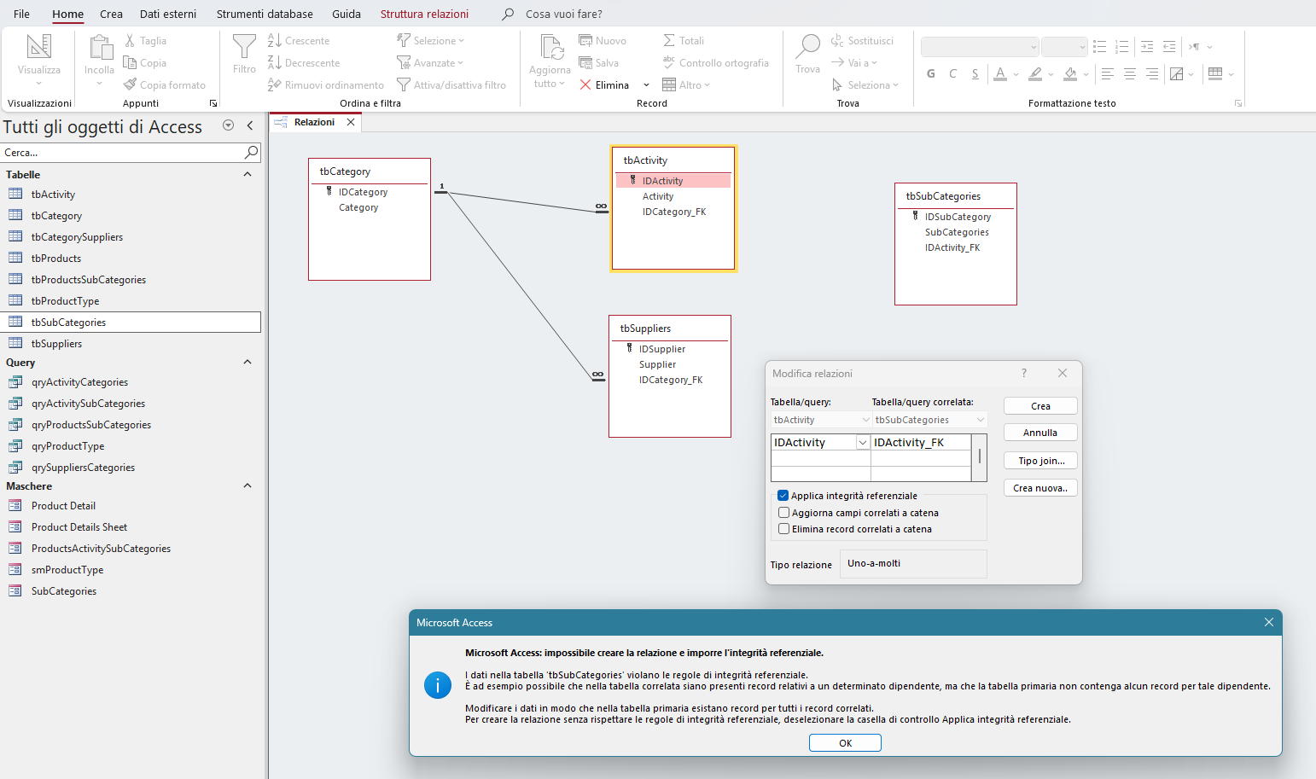Click the Elimina red X icon
Viewport: 1316px width, 779px height.
585,84
